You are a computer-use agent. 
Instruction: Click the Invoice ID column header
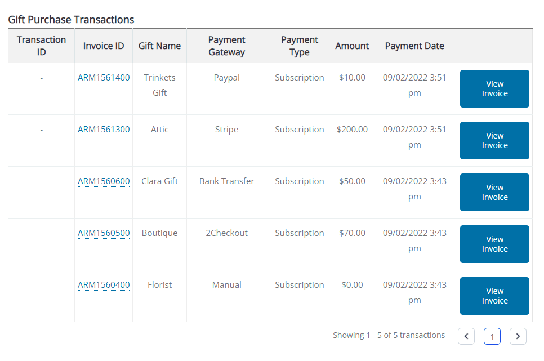coord(104,46)
